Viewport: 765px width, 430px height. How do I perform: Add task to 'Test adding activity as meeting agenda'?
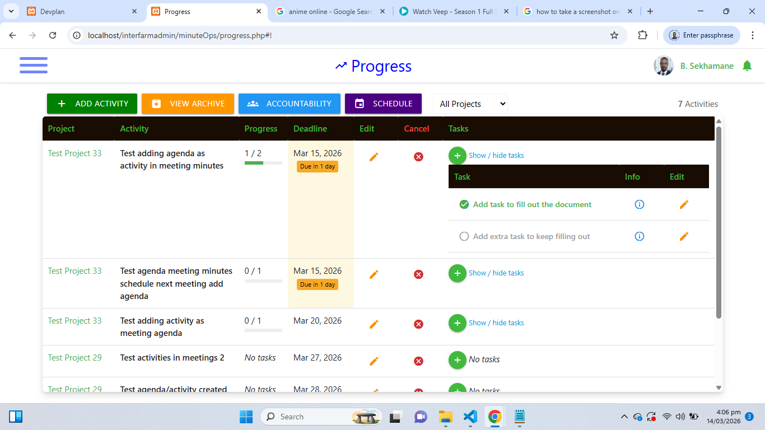[458, 323]
